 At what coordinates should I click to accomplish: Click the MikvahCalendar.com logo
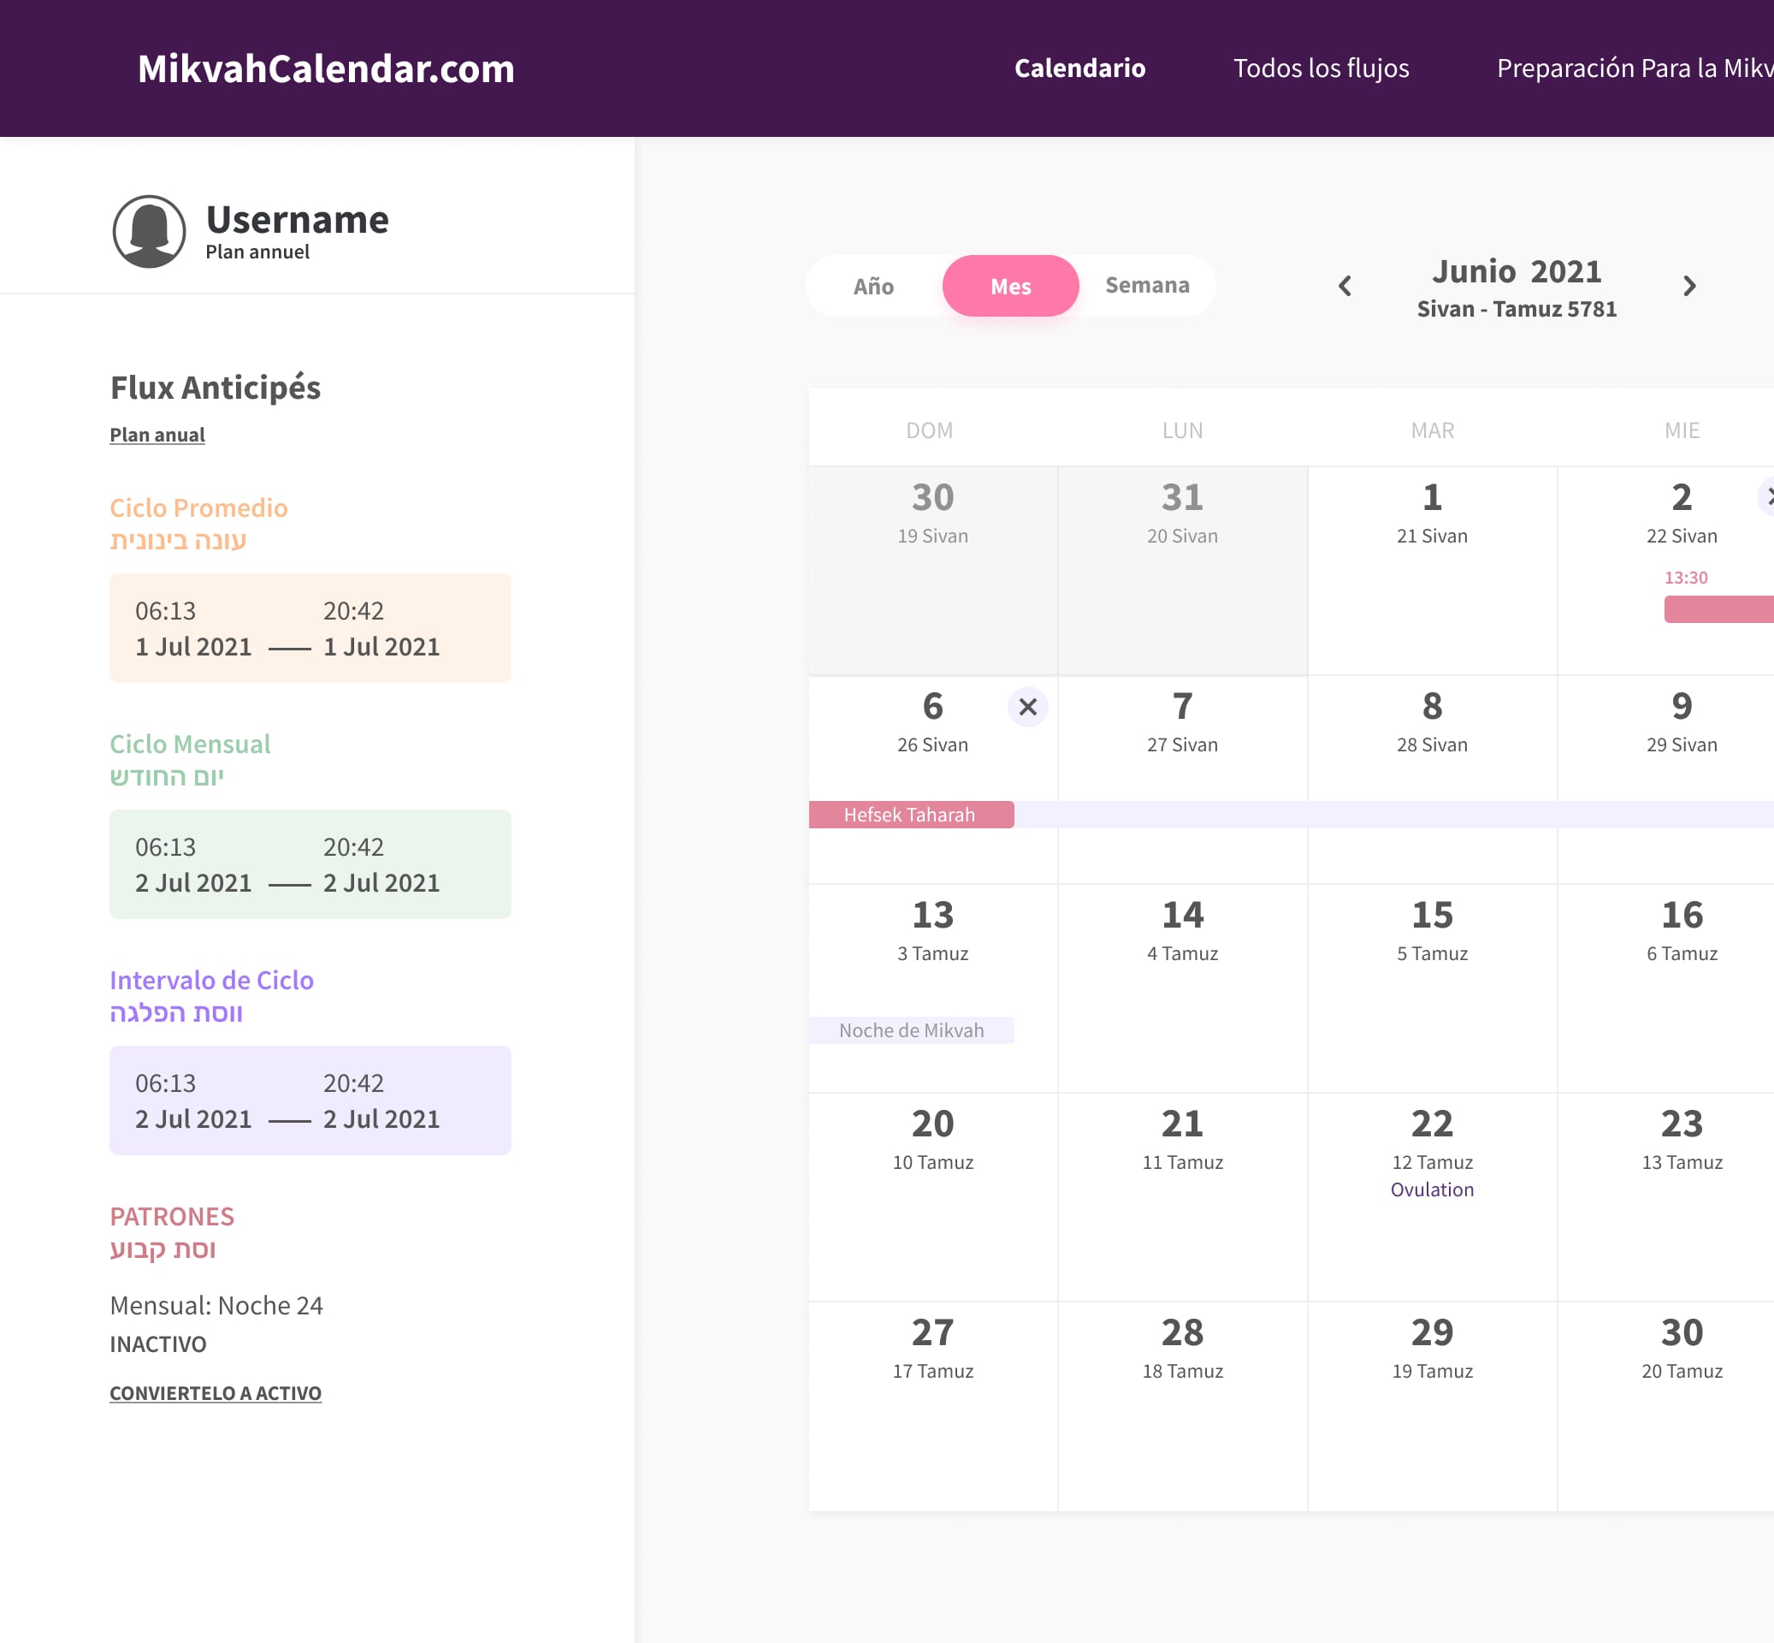coord(325,68)
